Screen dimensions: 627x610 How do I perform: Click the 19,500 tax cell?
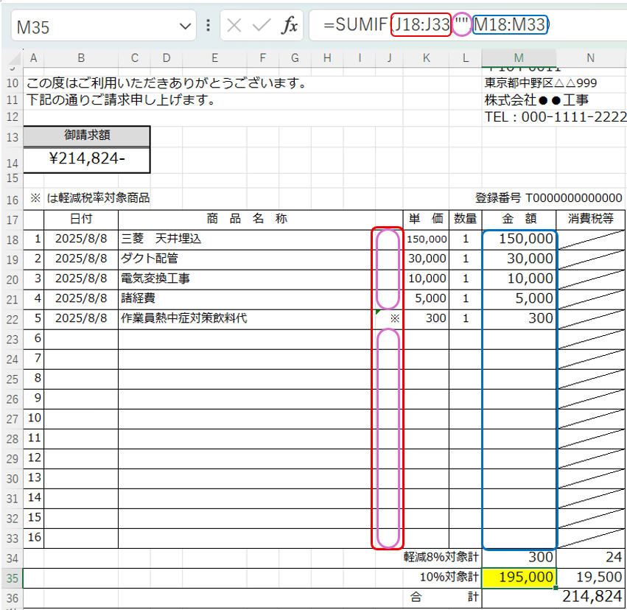pos(592,578)
